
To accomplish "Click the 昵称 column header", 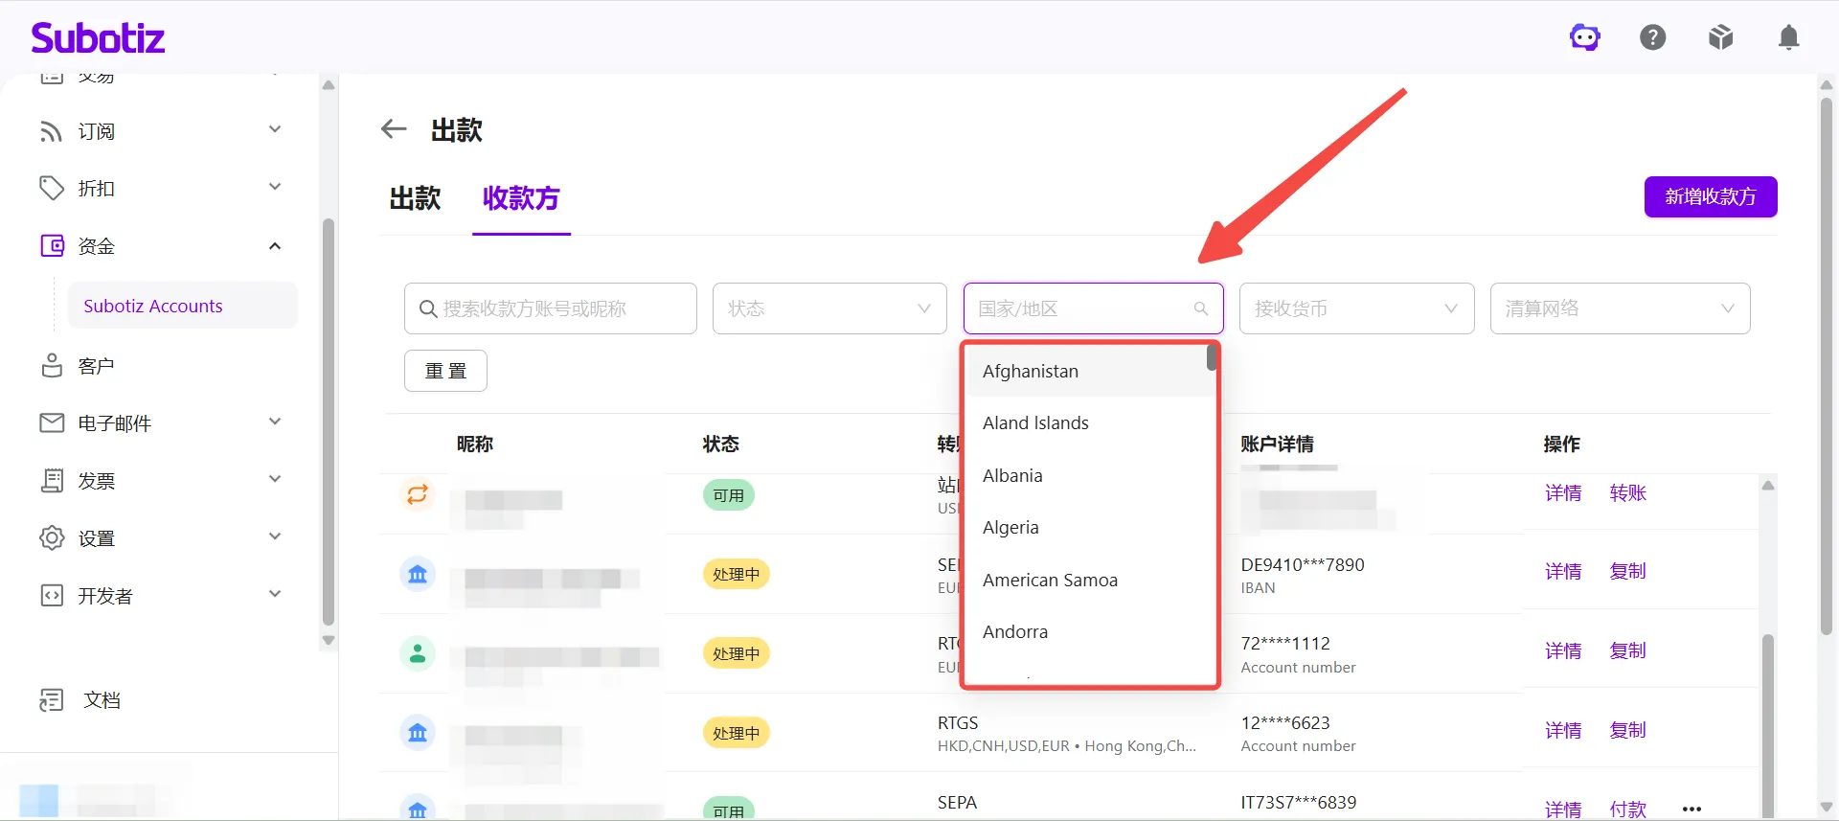I will point(475,444).
